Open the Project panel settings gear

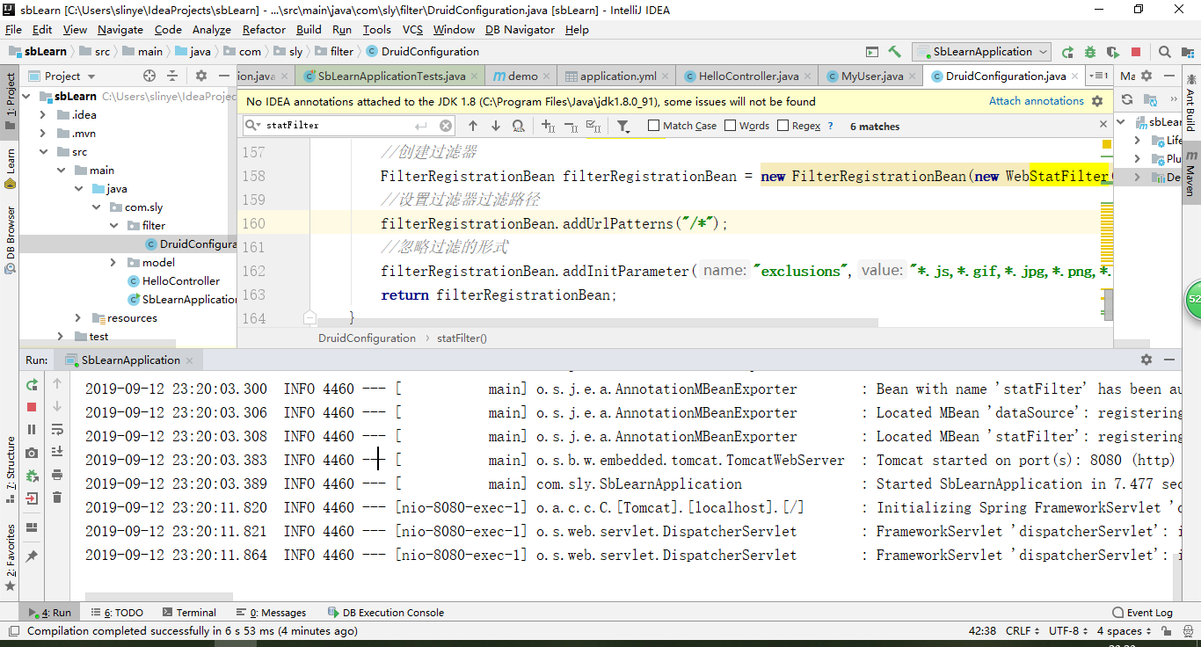click(x=201, y=76)
